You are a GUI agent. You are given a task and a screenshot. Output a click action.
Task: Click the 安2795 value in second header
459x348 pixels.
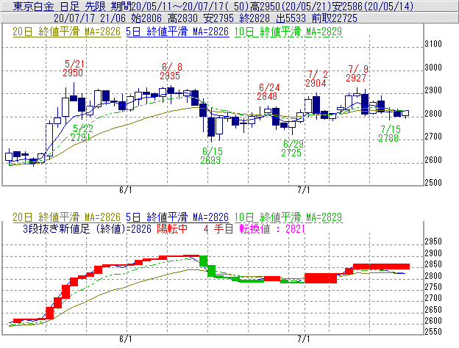[x=218, y=18]
